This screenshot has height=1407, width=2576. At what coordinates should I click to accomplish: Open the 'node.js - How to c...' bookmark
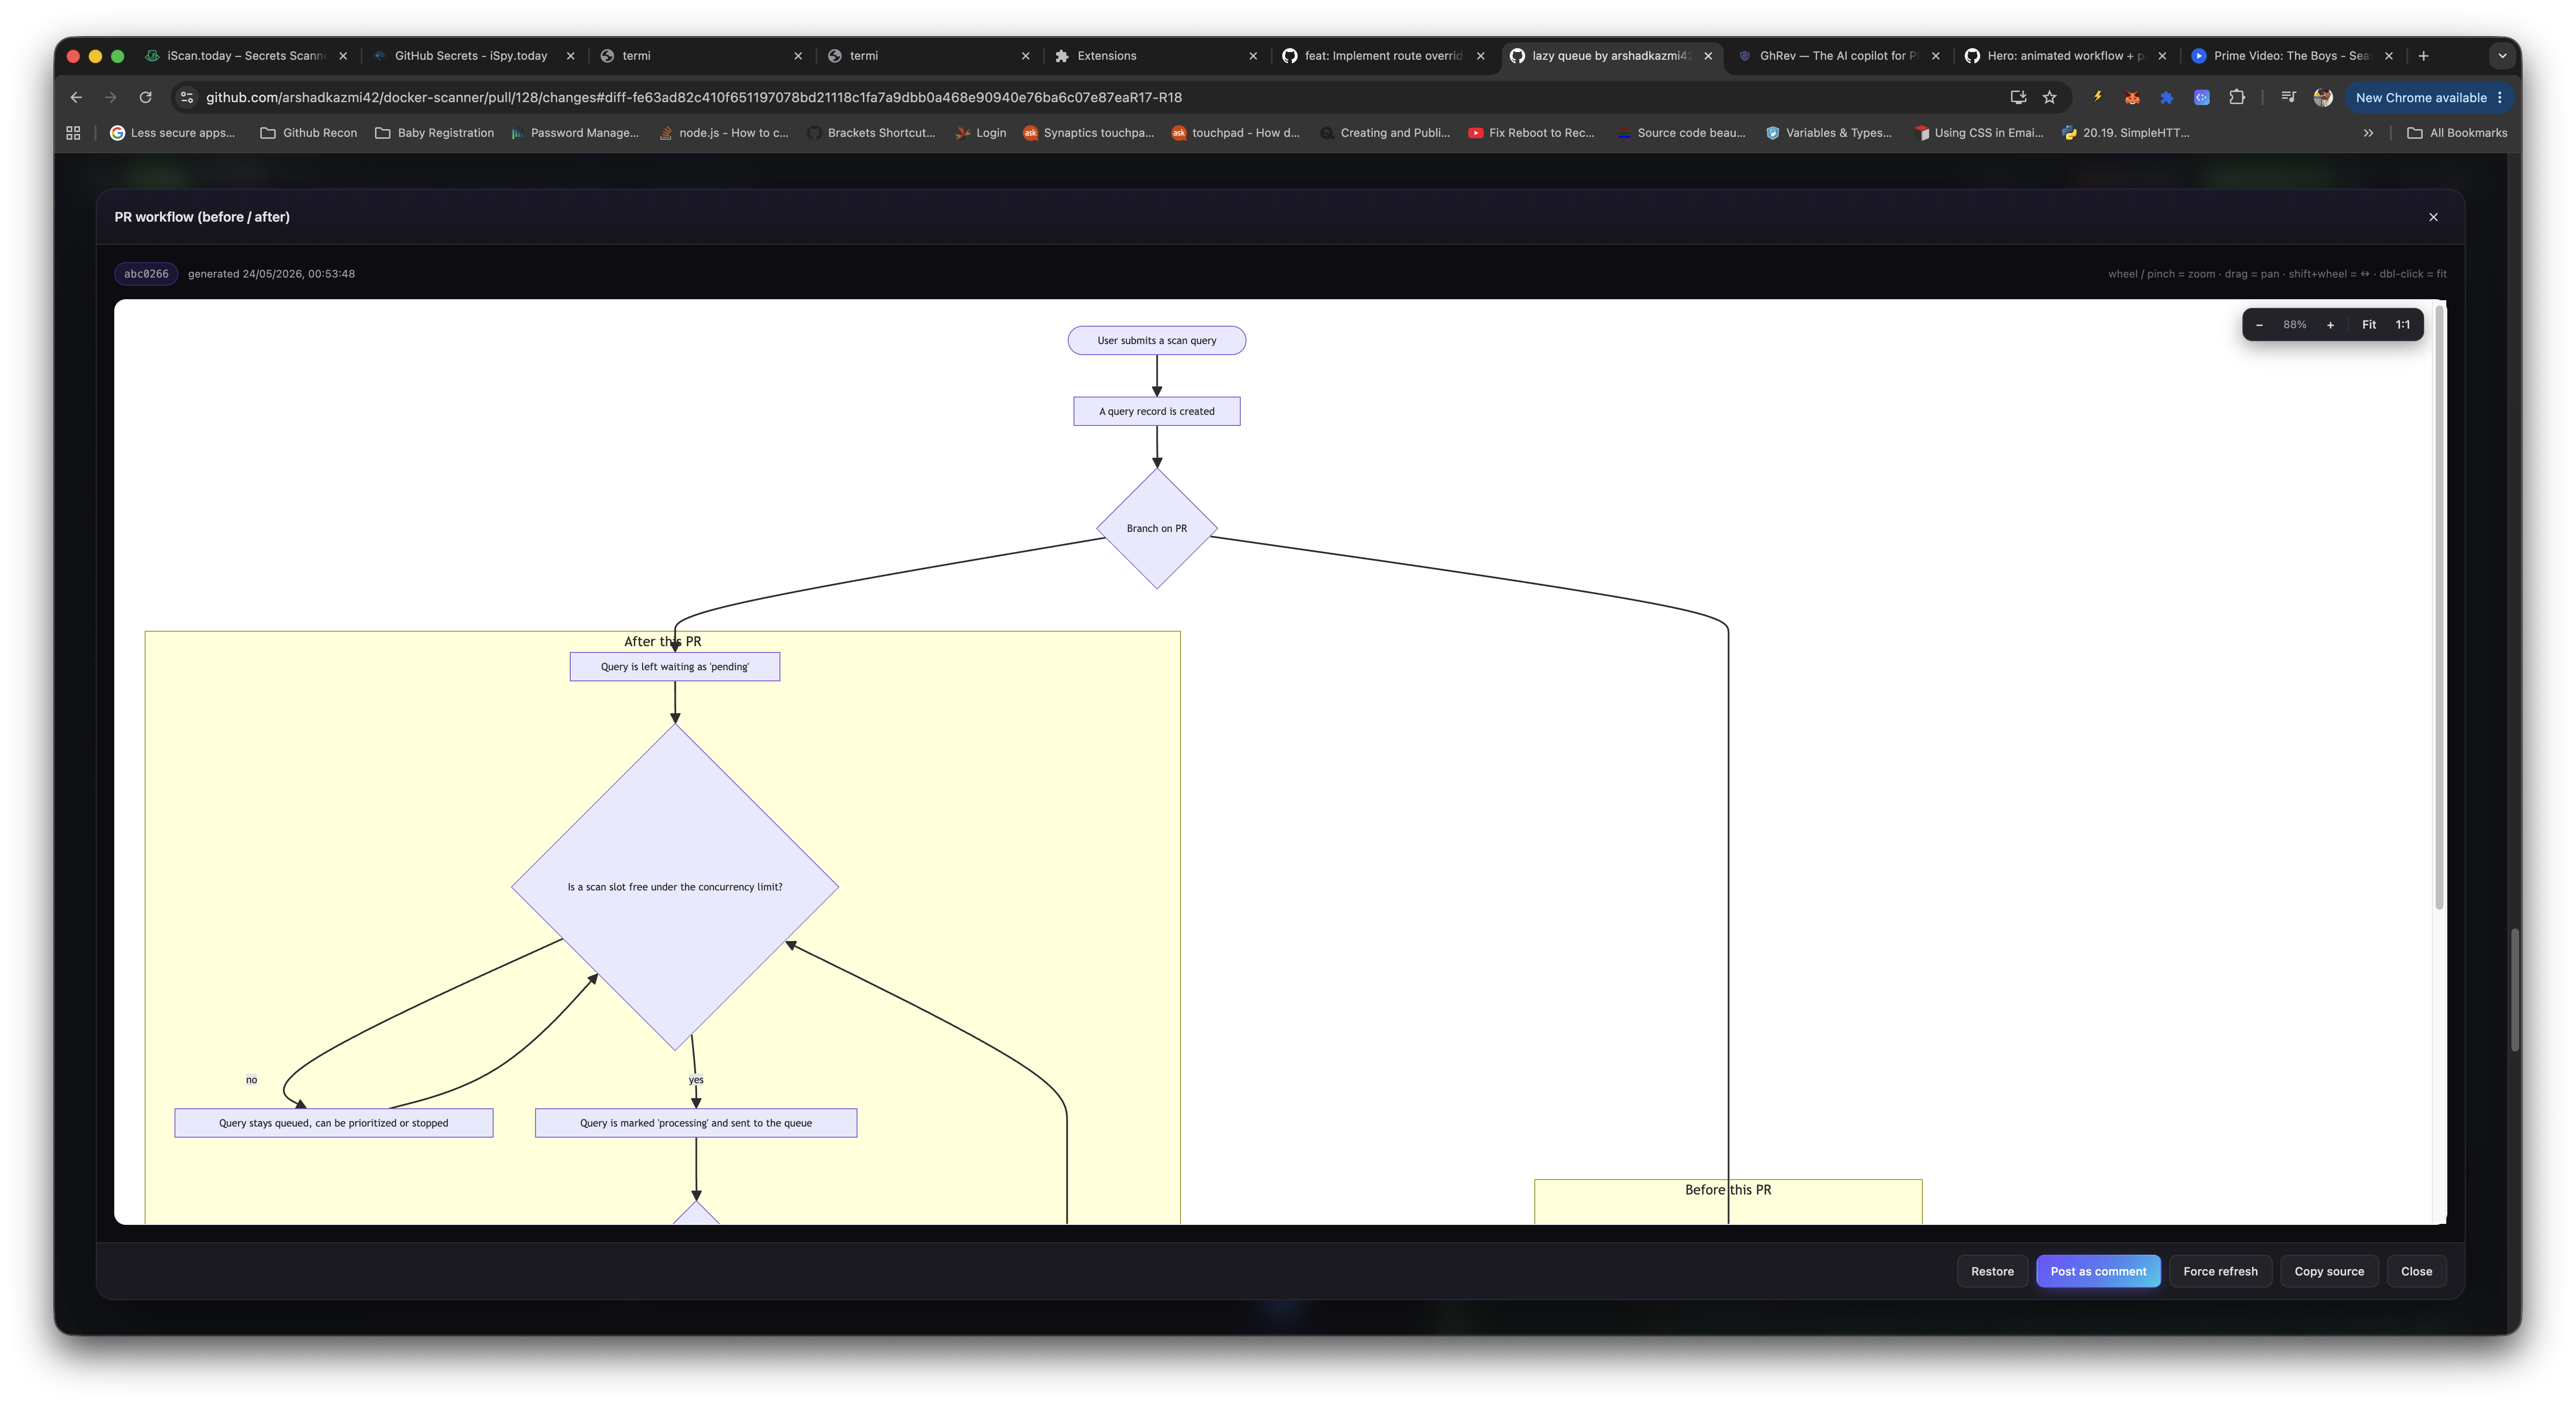coord(723,133)
